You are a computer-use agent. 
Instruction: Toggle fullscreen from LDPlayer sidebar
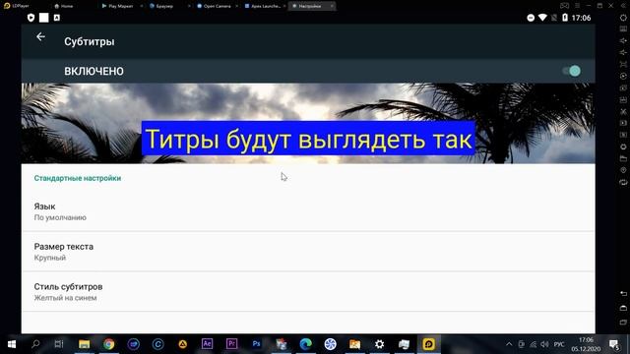pos(623,64)
